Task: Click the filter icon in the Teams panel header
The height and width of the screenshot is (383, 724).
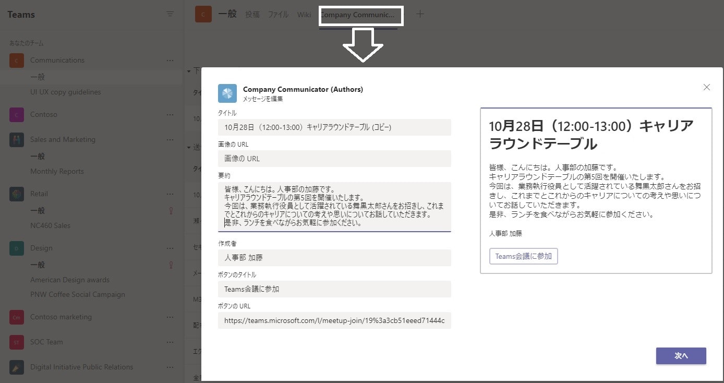Action: tap(170, 14)
